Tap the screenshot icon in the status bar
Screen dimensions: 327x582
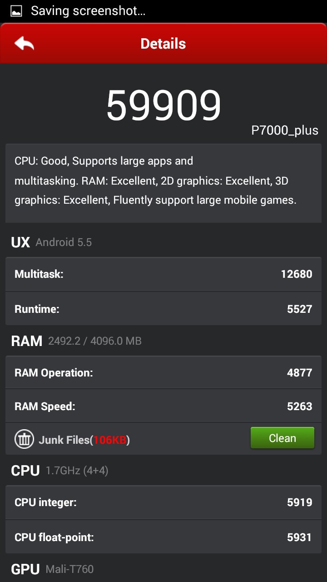point(16,10)
